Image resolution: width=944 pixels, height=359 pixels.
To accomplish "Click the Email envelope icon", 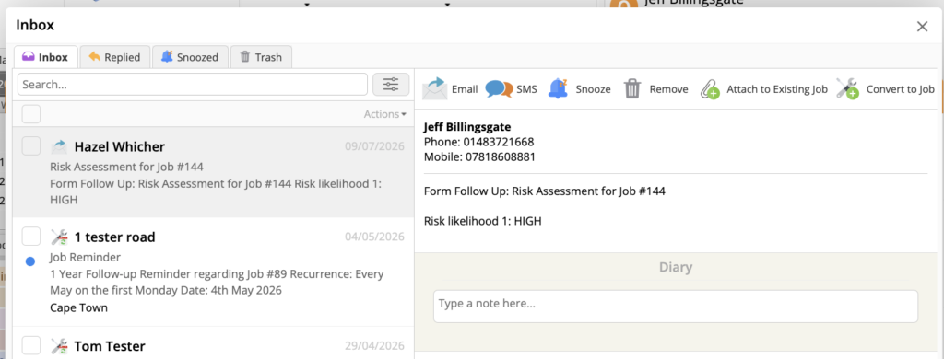I will coord(434,89).
